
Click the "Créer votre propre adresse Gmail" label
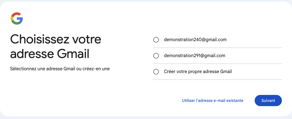point(198,72)
